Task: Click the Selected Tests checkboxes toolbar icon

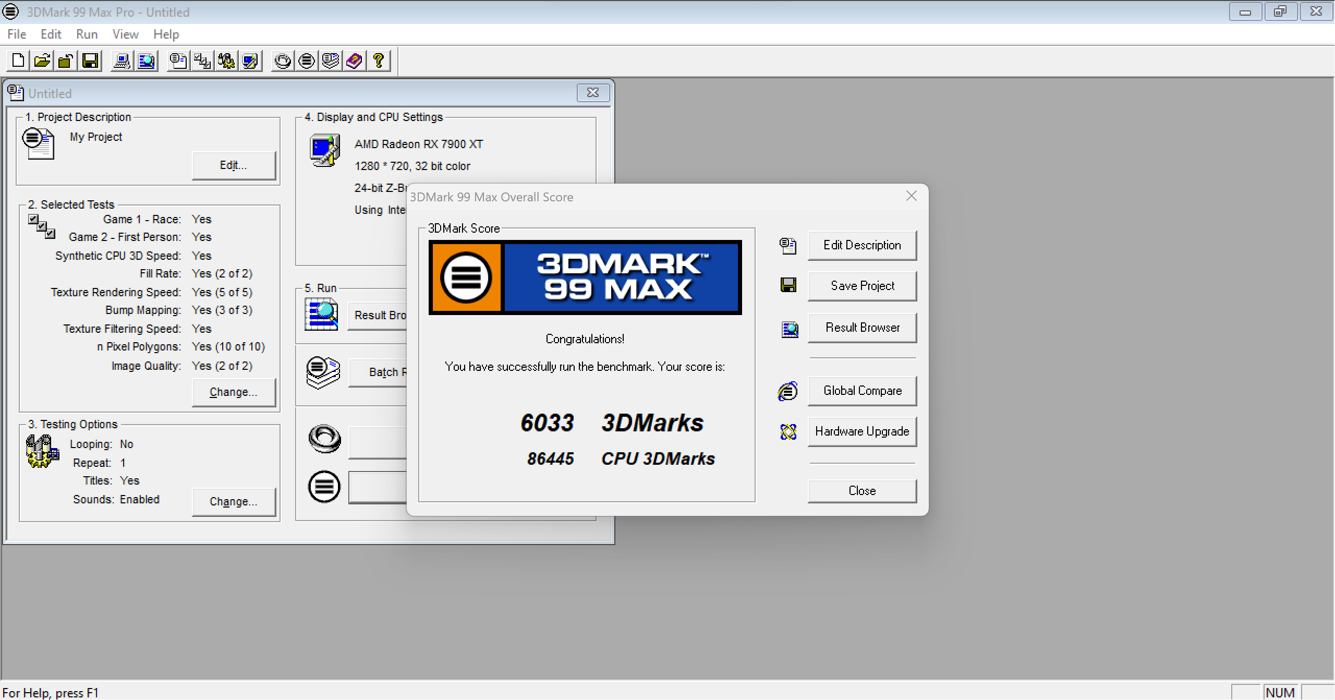Action: [202, 61]
